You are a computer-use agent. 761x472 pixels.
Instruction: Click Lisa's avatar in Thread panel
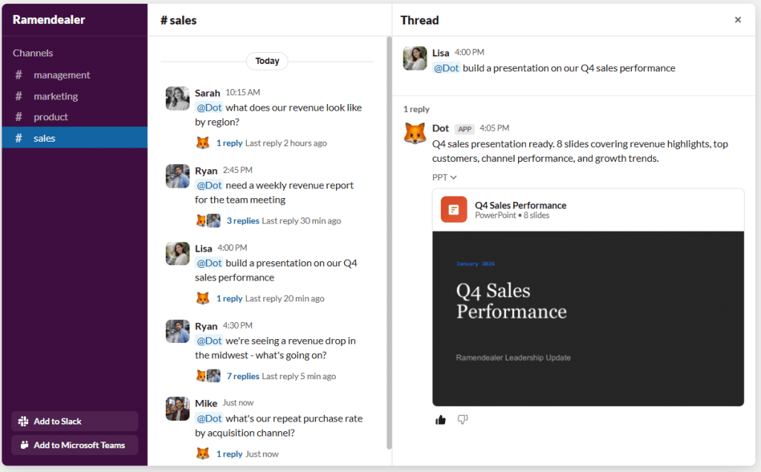(415, 58)
